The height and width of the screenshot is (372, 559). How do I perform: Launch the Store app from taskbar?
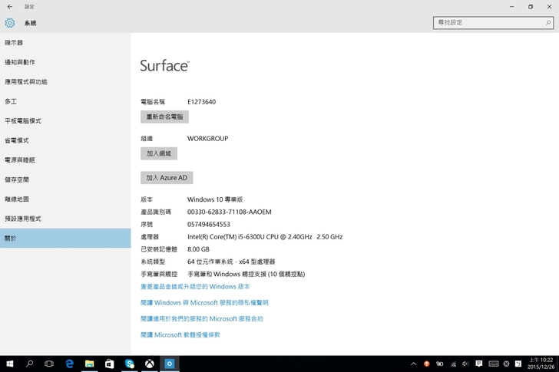(109, 364)
